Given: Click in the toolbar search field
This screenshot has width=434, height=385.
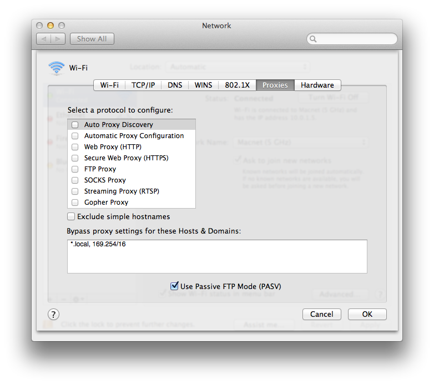Looking at the screenshot, I should coord(352,39).
